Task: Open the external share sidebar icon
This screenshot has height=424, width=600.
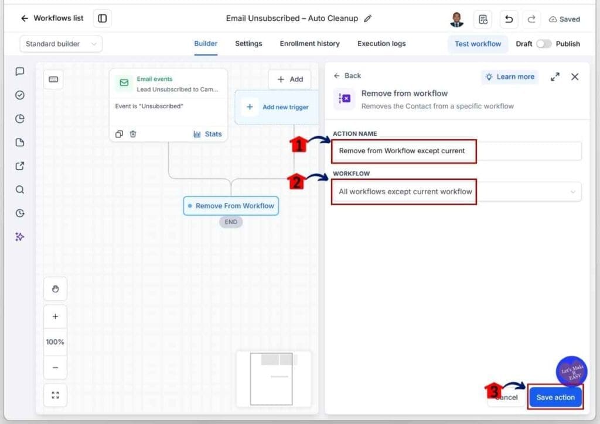Action: 20,166
